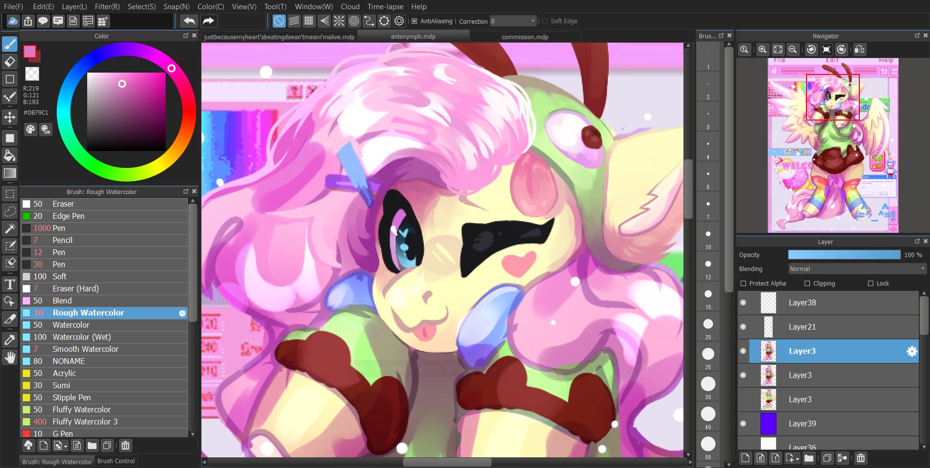This screenshot has height=468, width=930.
Task: Open the color palette icon under hex code
Action: (31, 129)
